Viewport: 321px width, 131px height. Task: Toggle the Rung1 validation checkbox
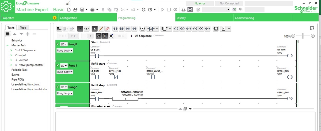click(58, 65)
